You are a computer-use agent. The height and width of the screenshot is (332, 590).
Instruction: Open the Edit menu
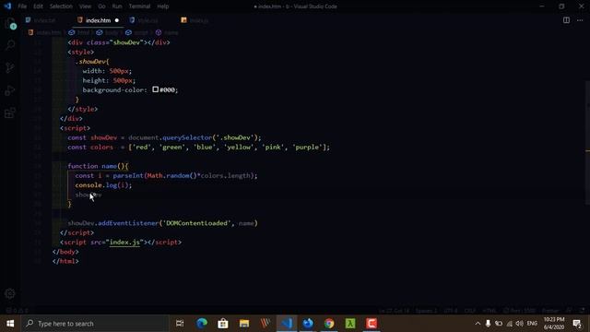[38, 6]
